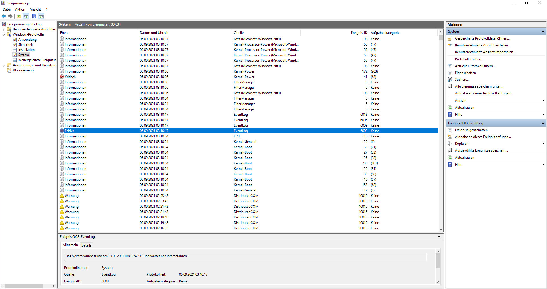
Task: Click Benutzerdefinierte Ansicht importieren...
Action: coord(485,52)
